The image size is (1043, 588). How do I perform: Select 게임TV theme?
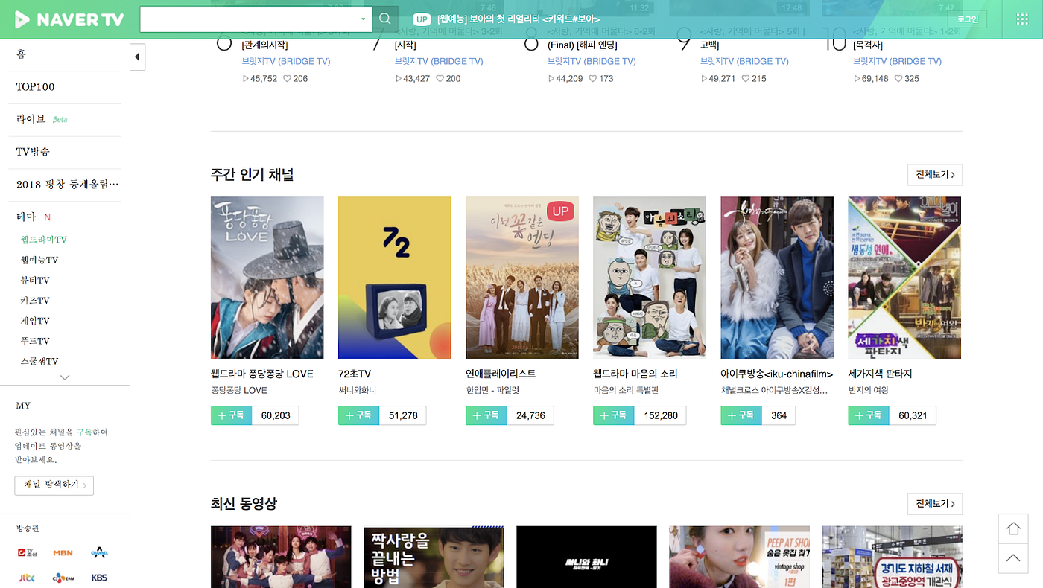click(35, 321)
